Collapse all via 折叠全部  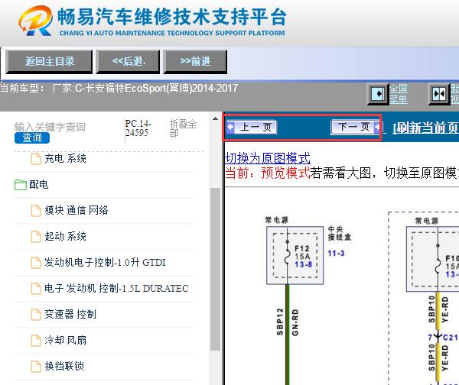(x=183, y=128)
